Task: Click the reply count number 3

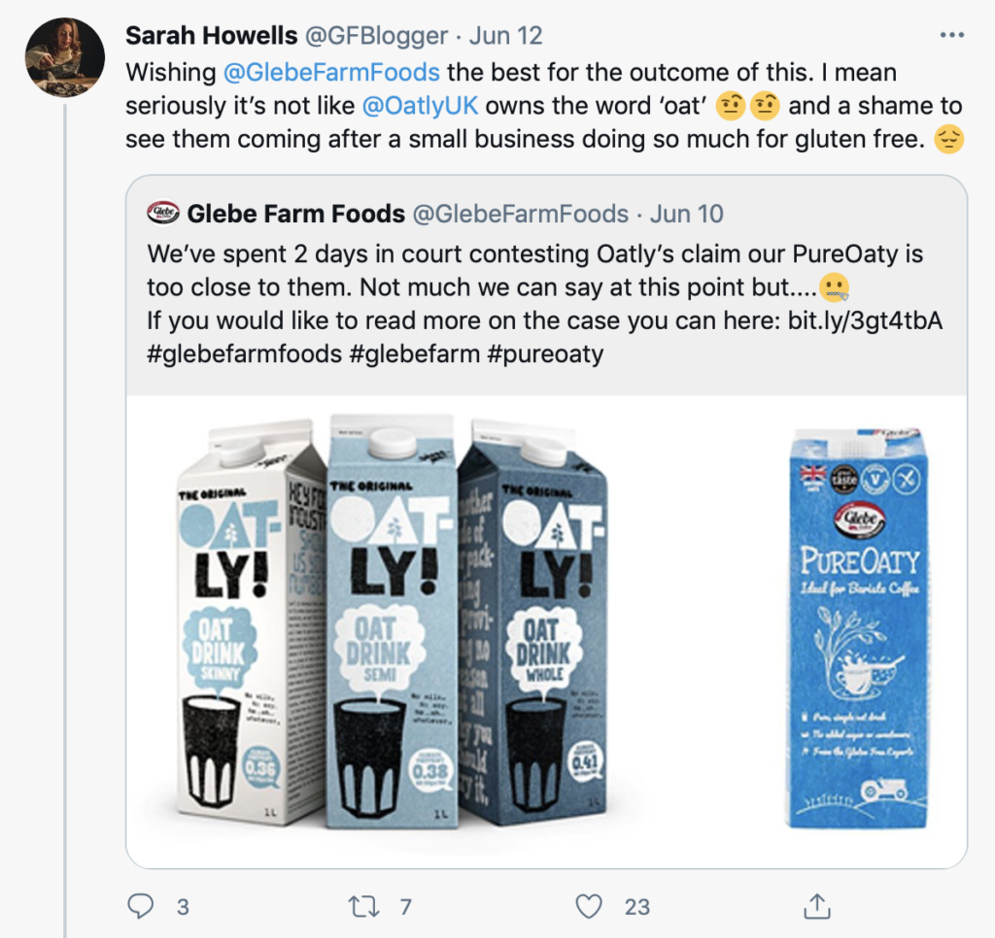Action: click(x=183, y=907)
